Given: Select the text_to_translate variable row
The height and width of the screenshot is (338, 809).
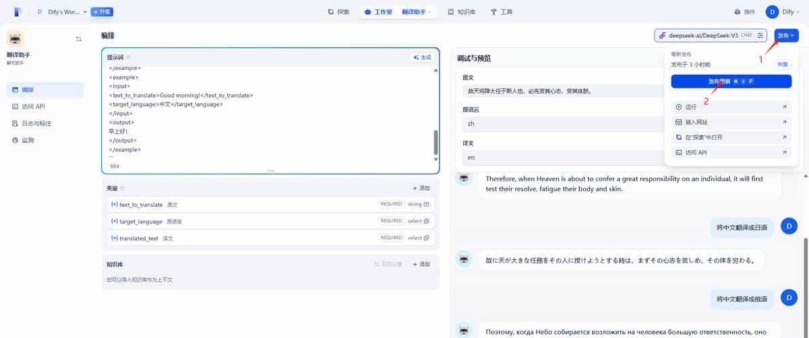Looking at the screenshot, I should click(x=270, y=204).
